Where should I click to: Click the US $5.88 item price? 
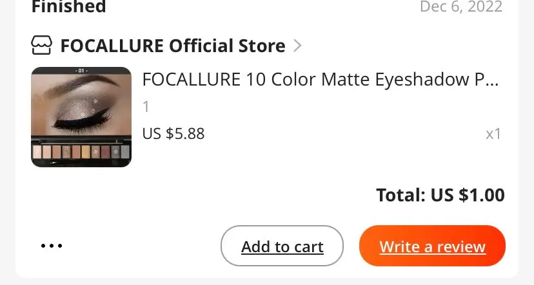(173, 134)
